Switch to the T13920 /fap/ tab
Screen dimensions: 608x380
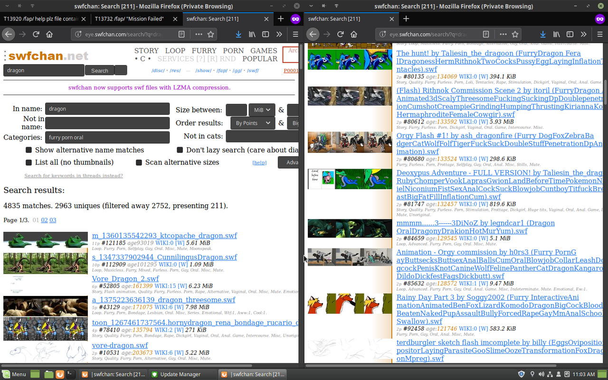(40, 19)
